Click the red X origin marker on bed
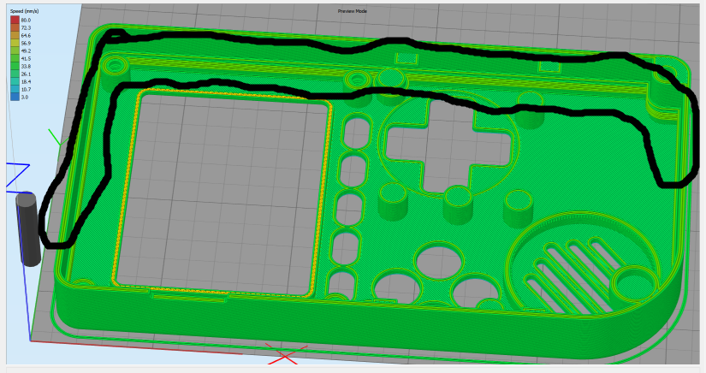706x373 pixels. click(x=286, y=354)
